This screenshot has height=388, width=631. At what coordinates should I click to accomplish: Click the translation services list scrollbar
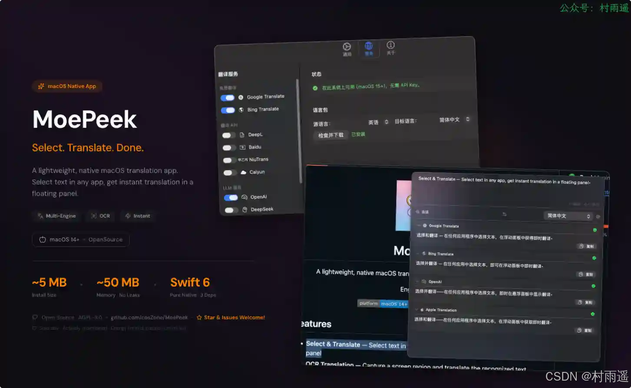pos(297,130)
